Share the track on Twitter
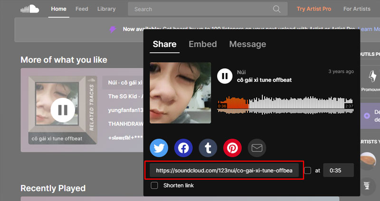 click(159, 148)
